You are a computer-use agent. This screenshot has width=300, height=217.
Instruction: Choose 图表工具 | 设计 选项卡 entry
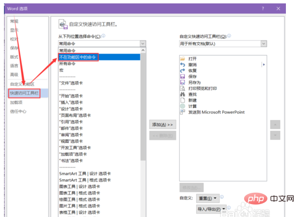tap(99, 187)
